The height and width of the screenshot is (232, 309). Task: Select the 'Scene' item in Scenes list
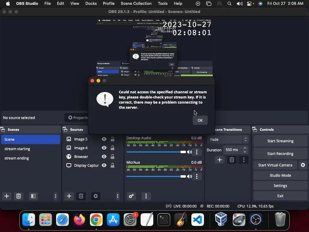(30, 139)
